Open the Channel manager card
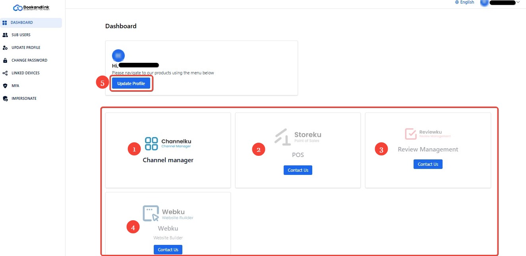This screenshot has width=526, height=256. click(x=168, y=150)
